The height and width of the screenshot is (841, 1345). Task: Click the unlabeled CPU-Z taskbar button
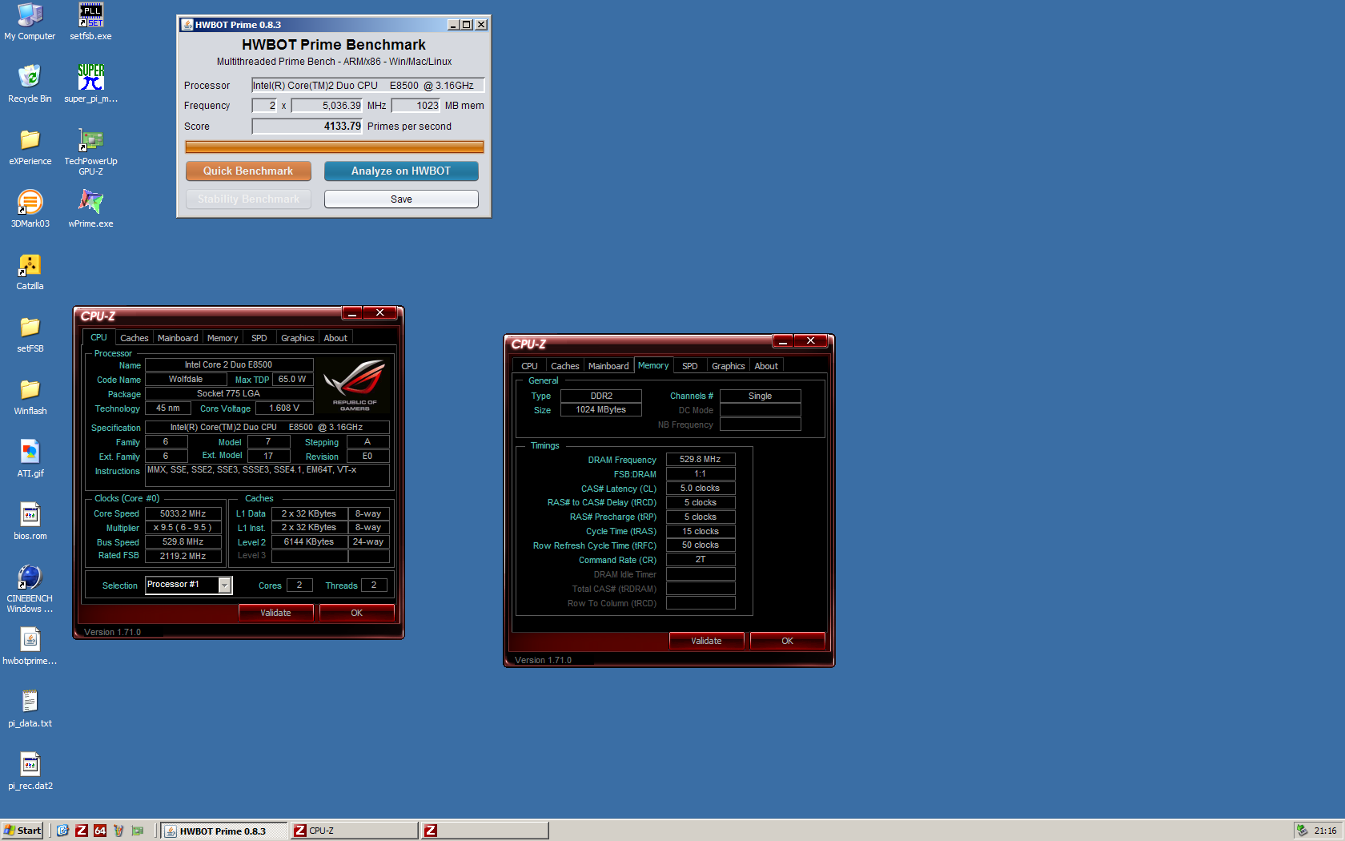[x=484, y=831]
